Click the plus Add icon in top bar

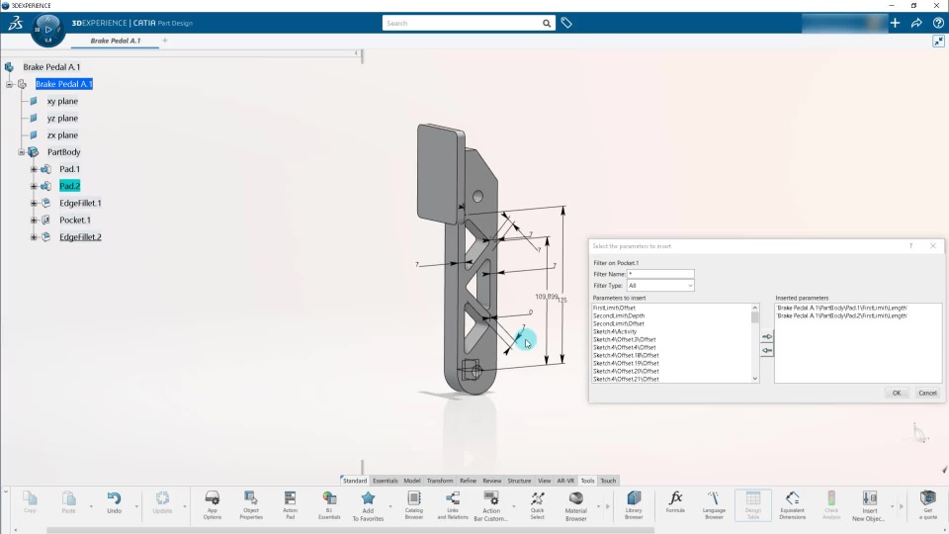click(x=896, y=23)
